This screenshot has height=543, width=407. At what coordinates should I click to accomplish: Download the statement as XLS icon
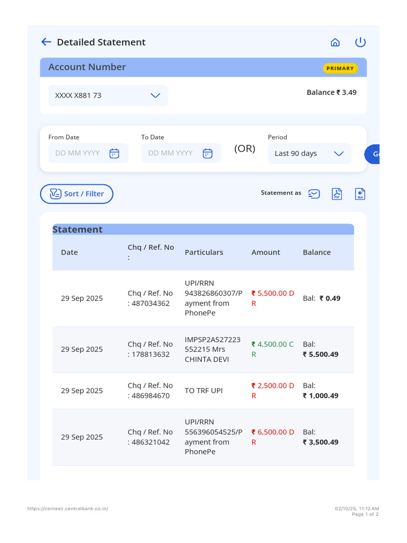point(360,194)
